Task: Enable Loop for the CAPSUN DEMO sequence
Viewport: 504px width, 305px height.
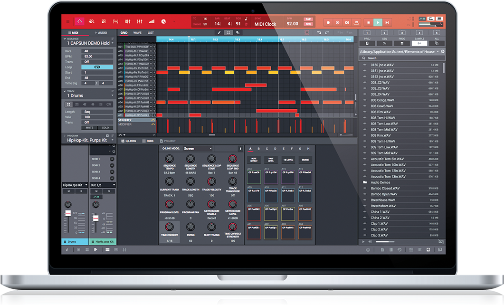Action: coord(97,67)
